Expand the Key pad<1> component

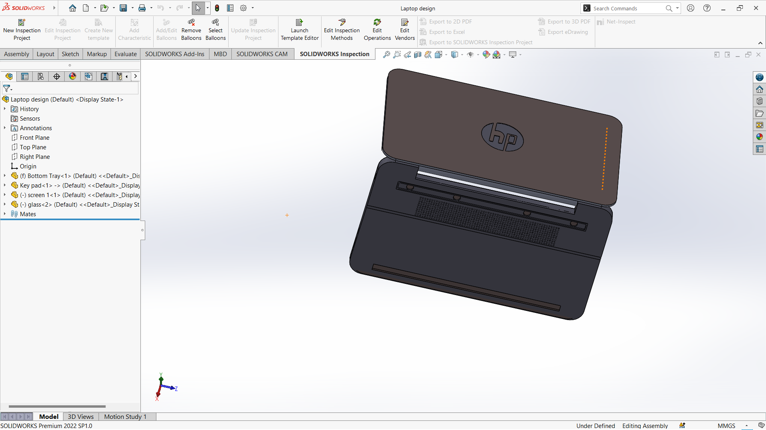5,185
